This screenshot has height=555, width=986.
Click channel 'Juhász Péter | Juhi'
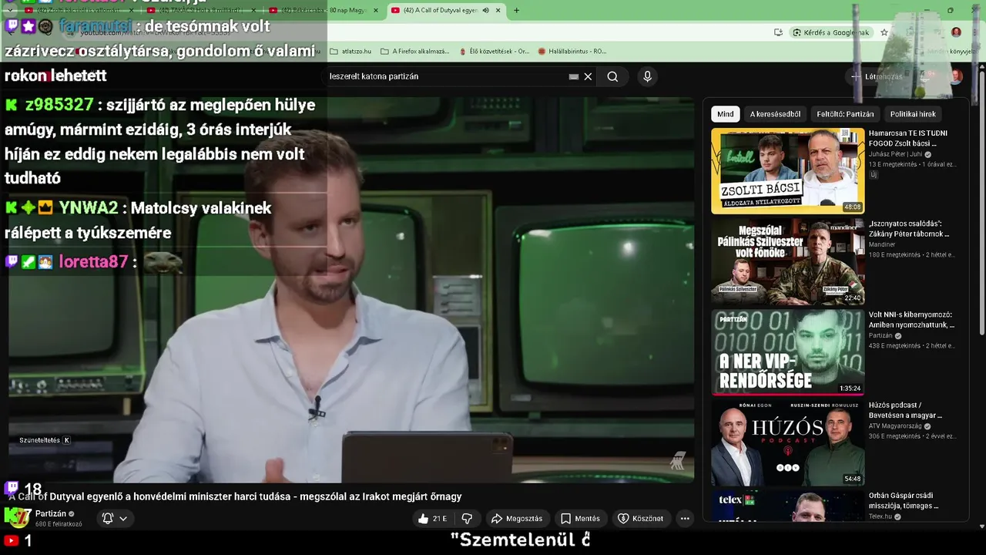[x=897, y=154]
